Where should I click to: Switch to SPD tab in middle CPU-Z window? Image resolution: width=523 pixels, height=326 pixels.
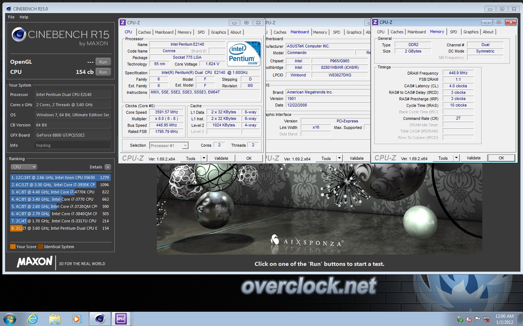click(x=337, y=32)
